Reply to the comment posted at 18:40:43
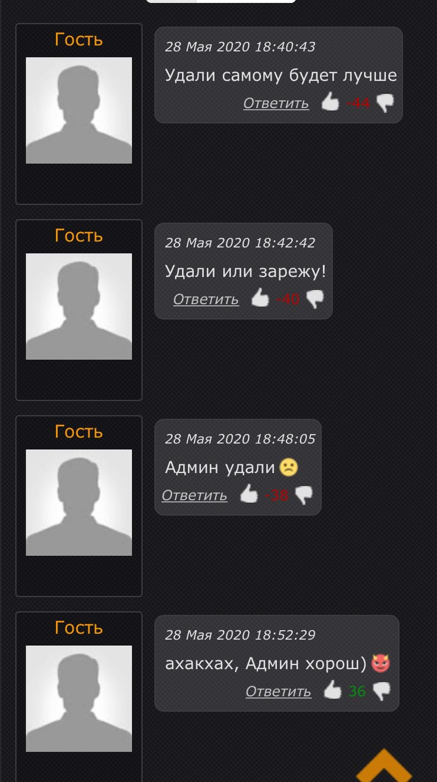The image size is (437, 782). coord(276,103)
